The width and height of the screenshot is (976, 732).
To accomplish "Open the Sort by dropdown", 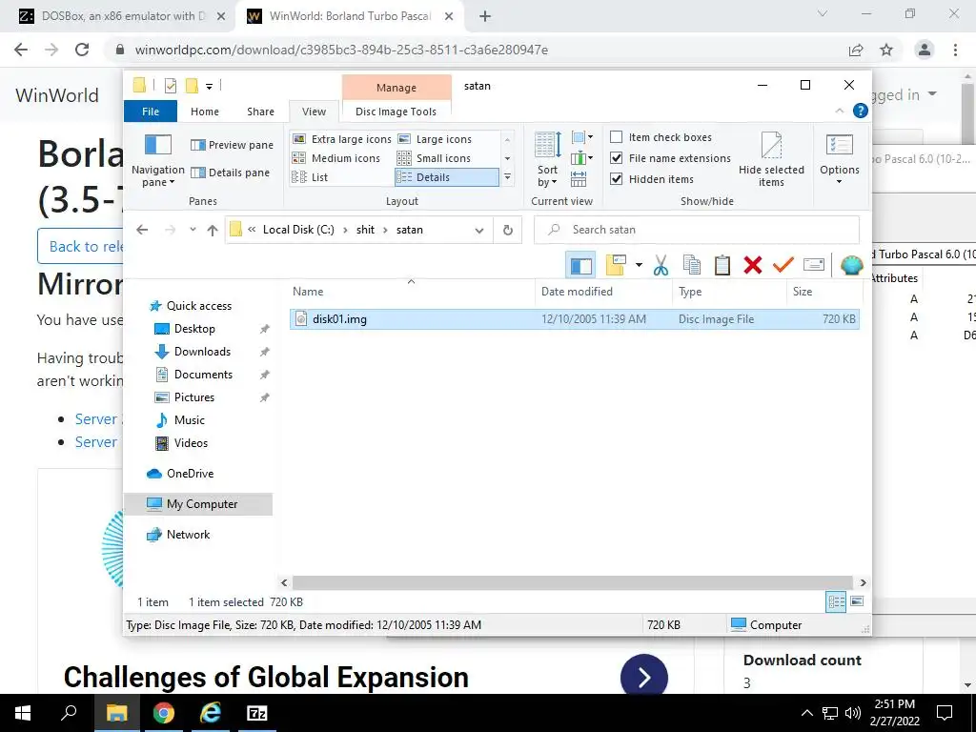I will tap(548, 159).
